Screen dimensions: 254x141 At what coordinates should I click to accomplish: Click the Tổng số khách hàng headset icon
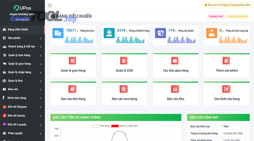coord(109,33)
